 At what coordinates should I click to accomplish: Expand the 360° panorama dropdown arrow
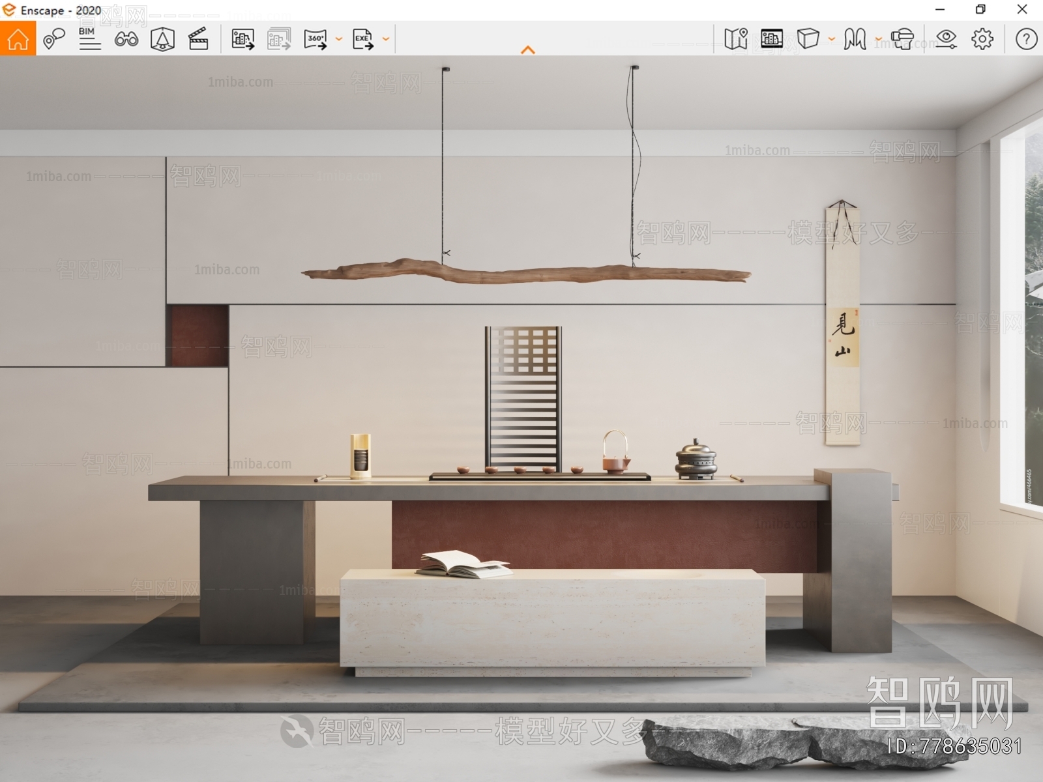(338, 39)
